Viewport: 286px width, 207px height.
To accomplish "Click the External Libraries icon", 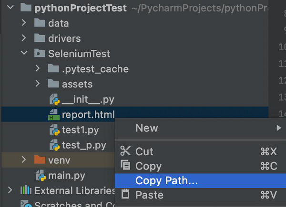I will pos(26,191).
